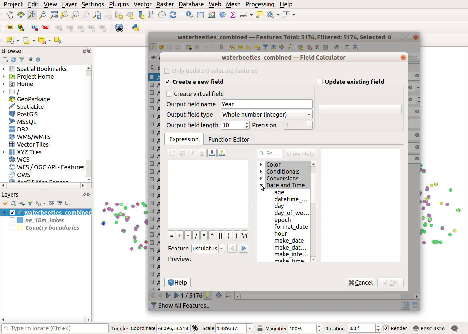Open the Vector menu
Screen dimensions: 468x334
pyautogui.click(x=142, y=4)
